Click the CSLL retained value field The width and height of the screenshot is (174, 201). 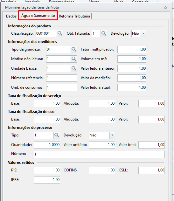point(151,170)
